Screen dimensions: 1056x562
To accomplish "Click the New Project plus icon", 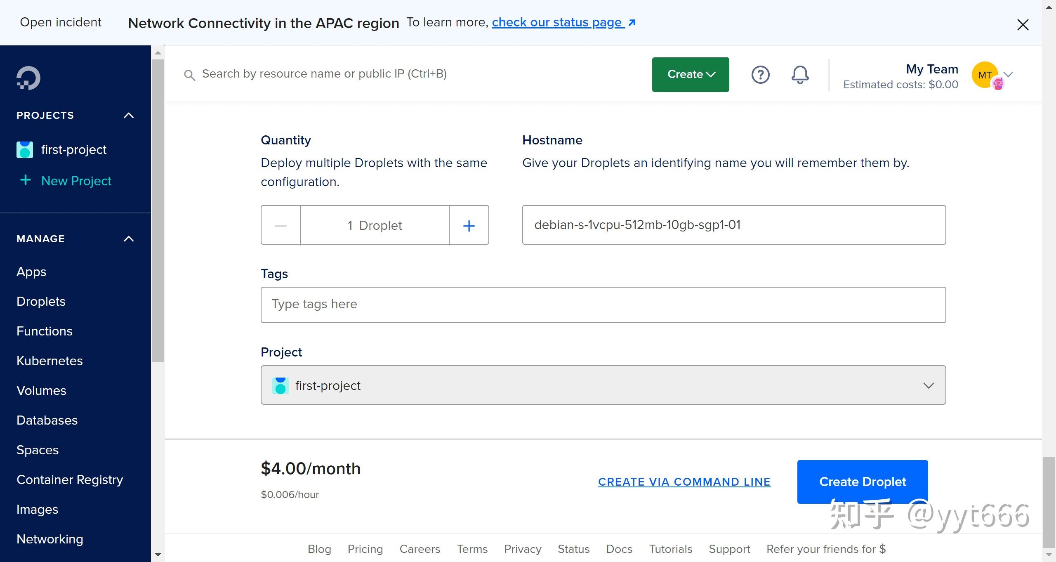I will [26, 180].
